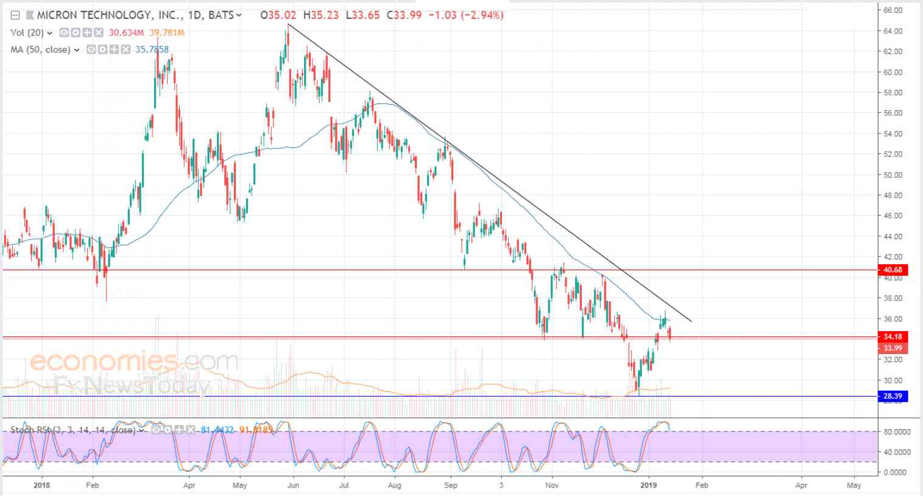Screen dimensions: 923x496
Task: Click the open price O35.02
Action: click(x=278, y=15)
